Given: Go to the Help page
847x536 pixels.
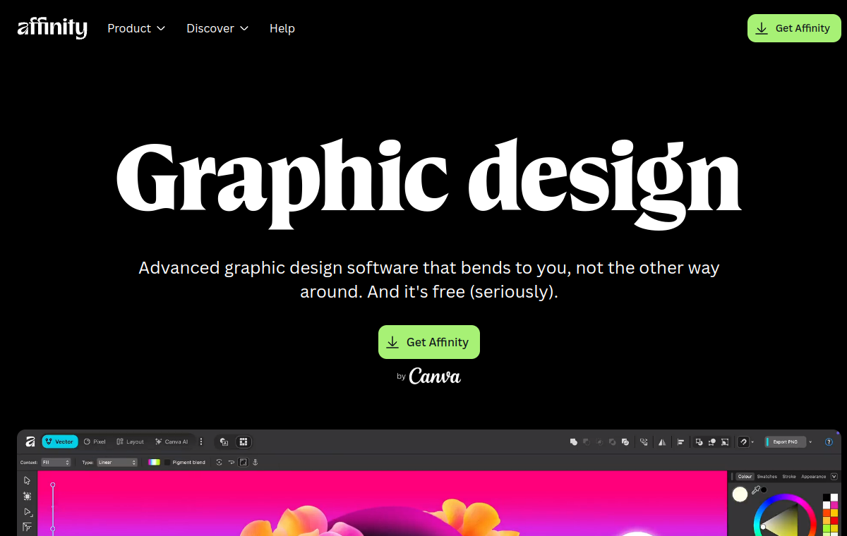Looking at the screenshot, I should [282, 28].
